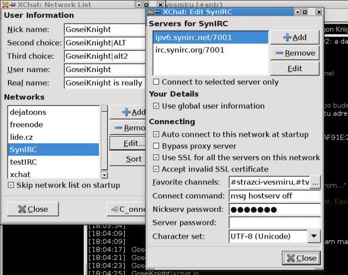Click the UTF-8 (Unicode) character set box
Screen dimensions: 348x275
(268, 236)
